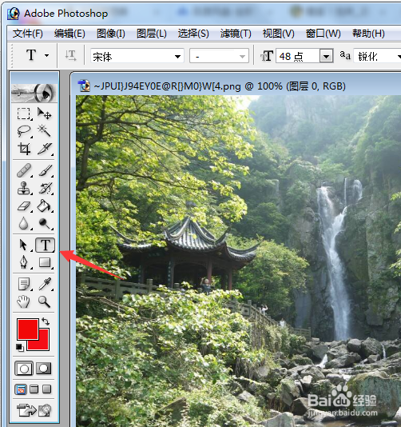Screen dimensions: 401x427
Task: Open the 文件(F) menu
Action: tap(28, 34)
